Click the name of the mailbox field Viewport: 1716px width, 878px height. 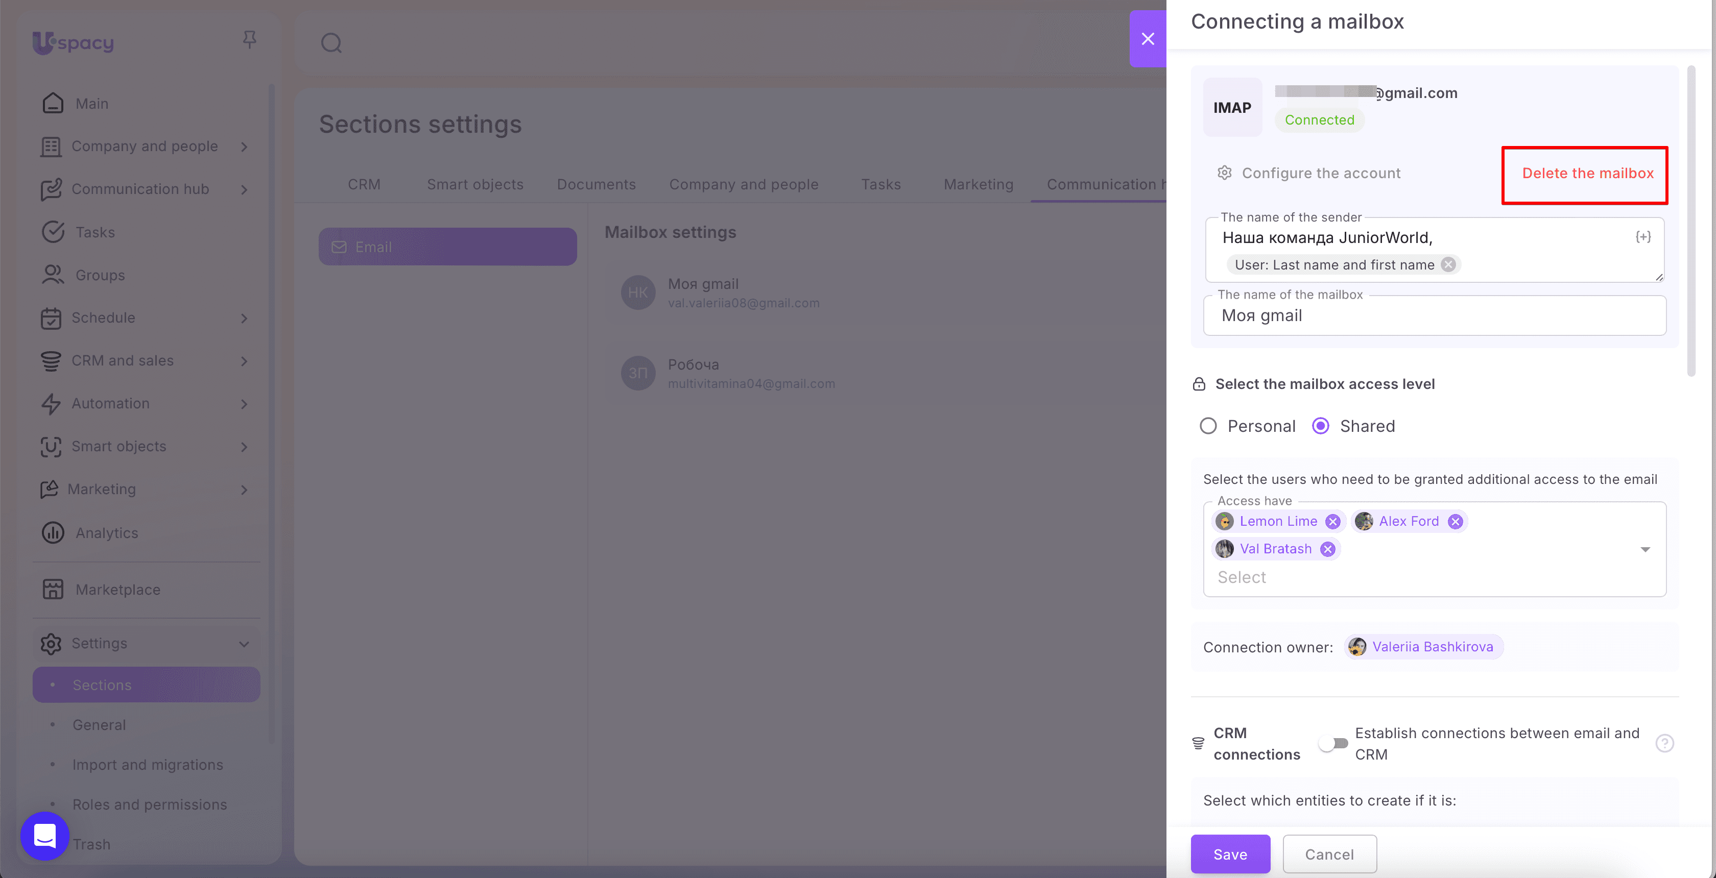(1434, 315)
